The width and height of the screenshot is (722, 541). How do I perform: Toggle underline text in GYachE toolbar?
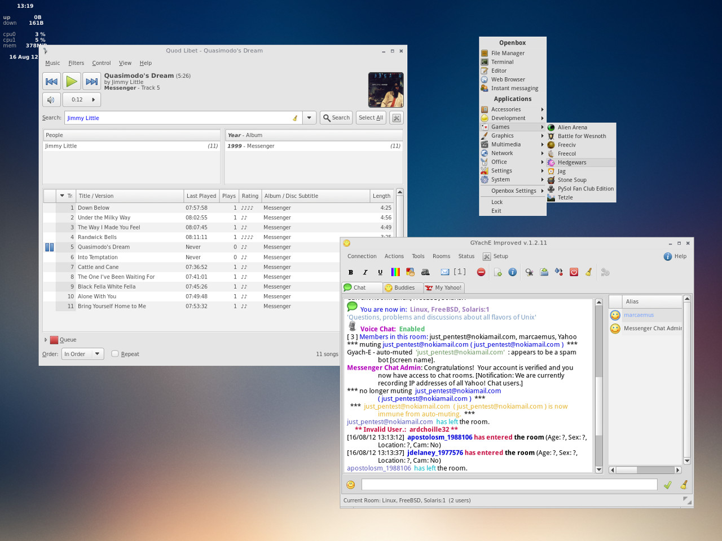(380, 272)
